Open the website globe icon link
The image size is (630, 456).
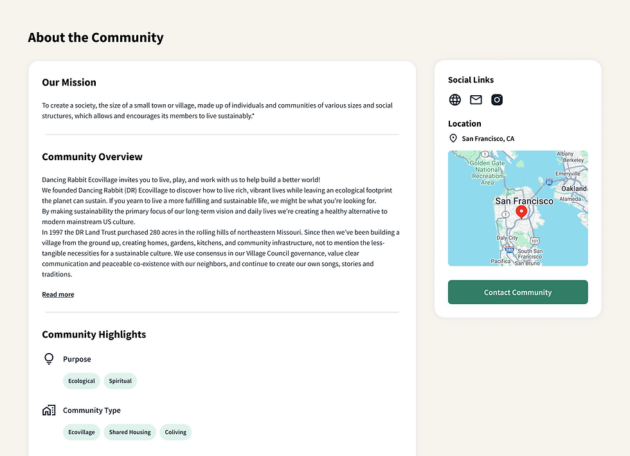coord(455,100)
